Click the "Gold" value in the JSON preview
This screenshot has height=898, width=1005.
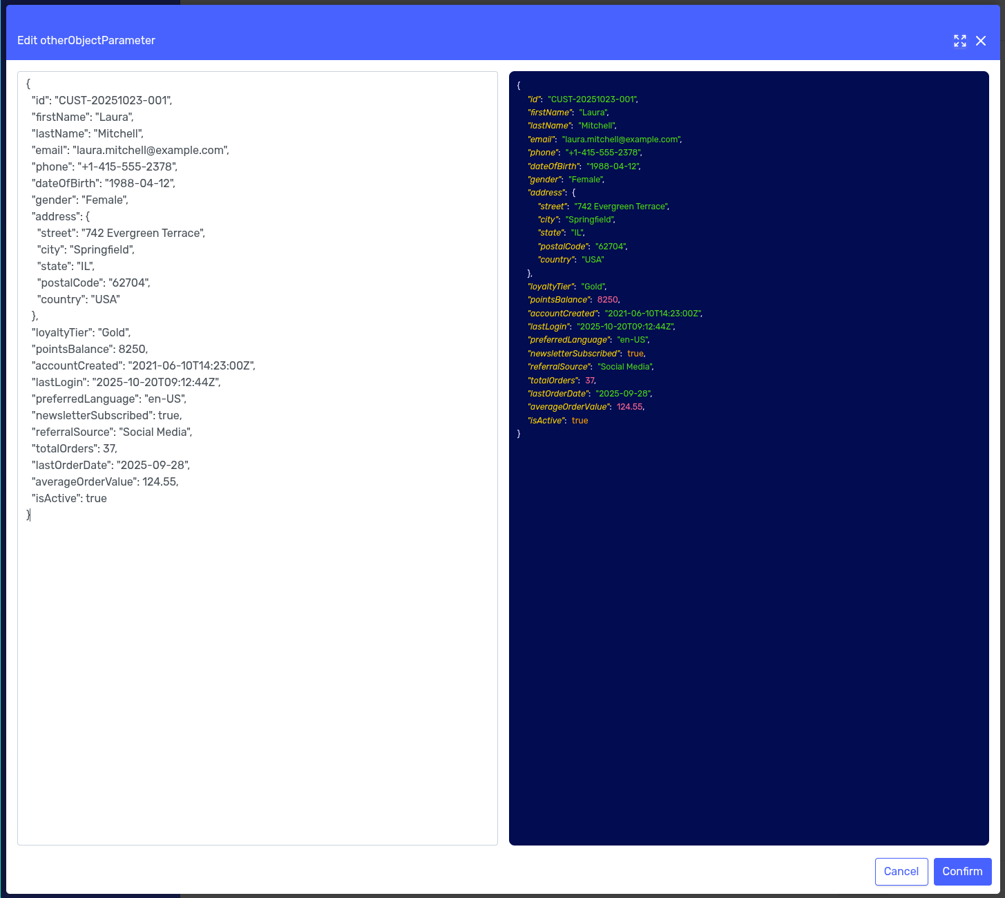[593, 287]
